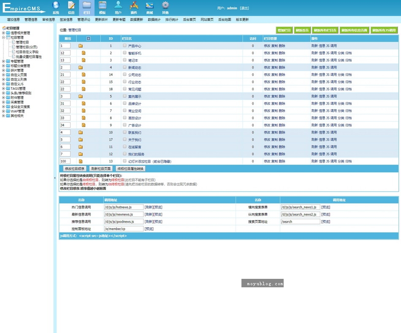401x333 pixels.
Task: Check the 新闻动态 checkbox
Action: pos(125,67)
